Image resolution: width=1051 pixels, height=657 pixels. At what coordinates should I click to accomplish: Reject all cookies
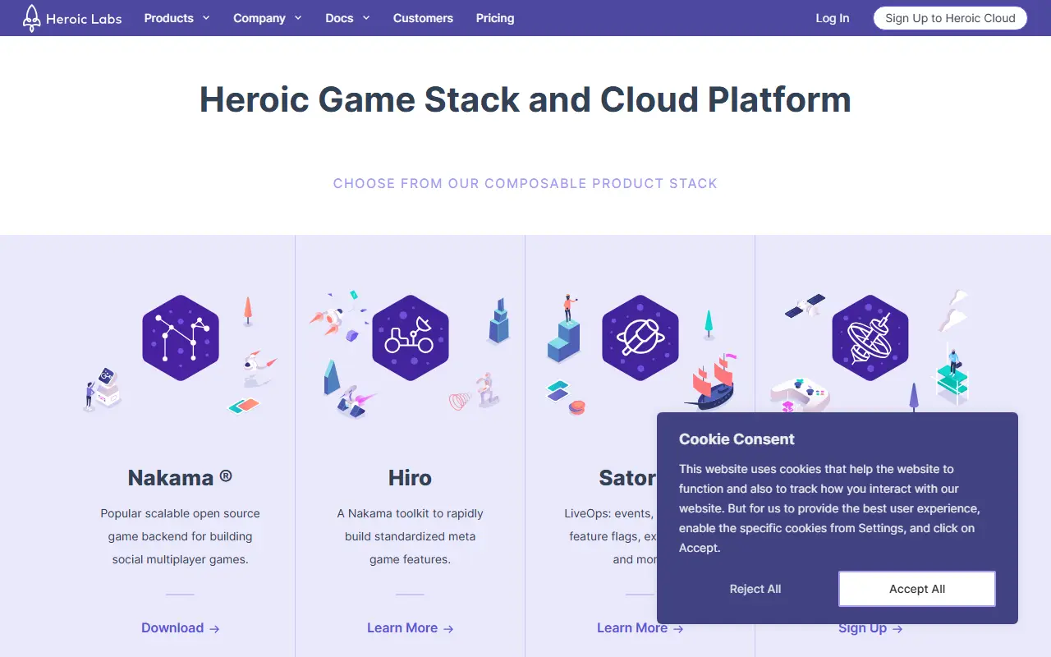(755, 589)
